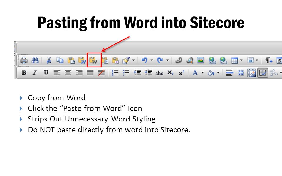Click the Paste from Word icon with dark W
282x176 pixels.
(93, 60)
